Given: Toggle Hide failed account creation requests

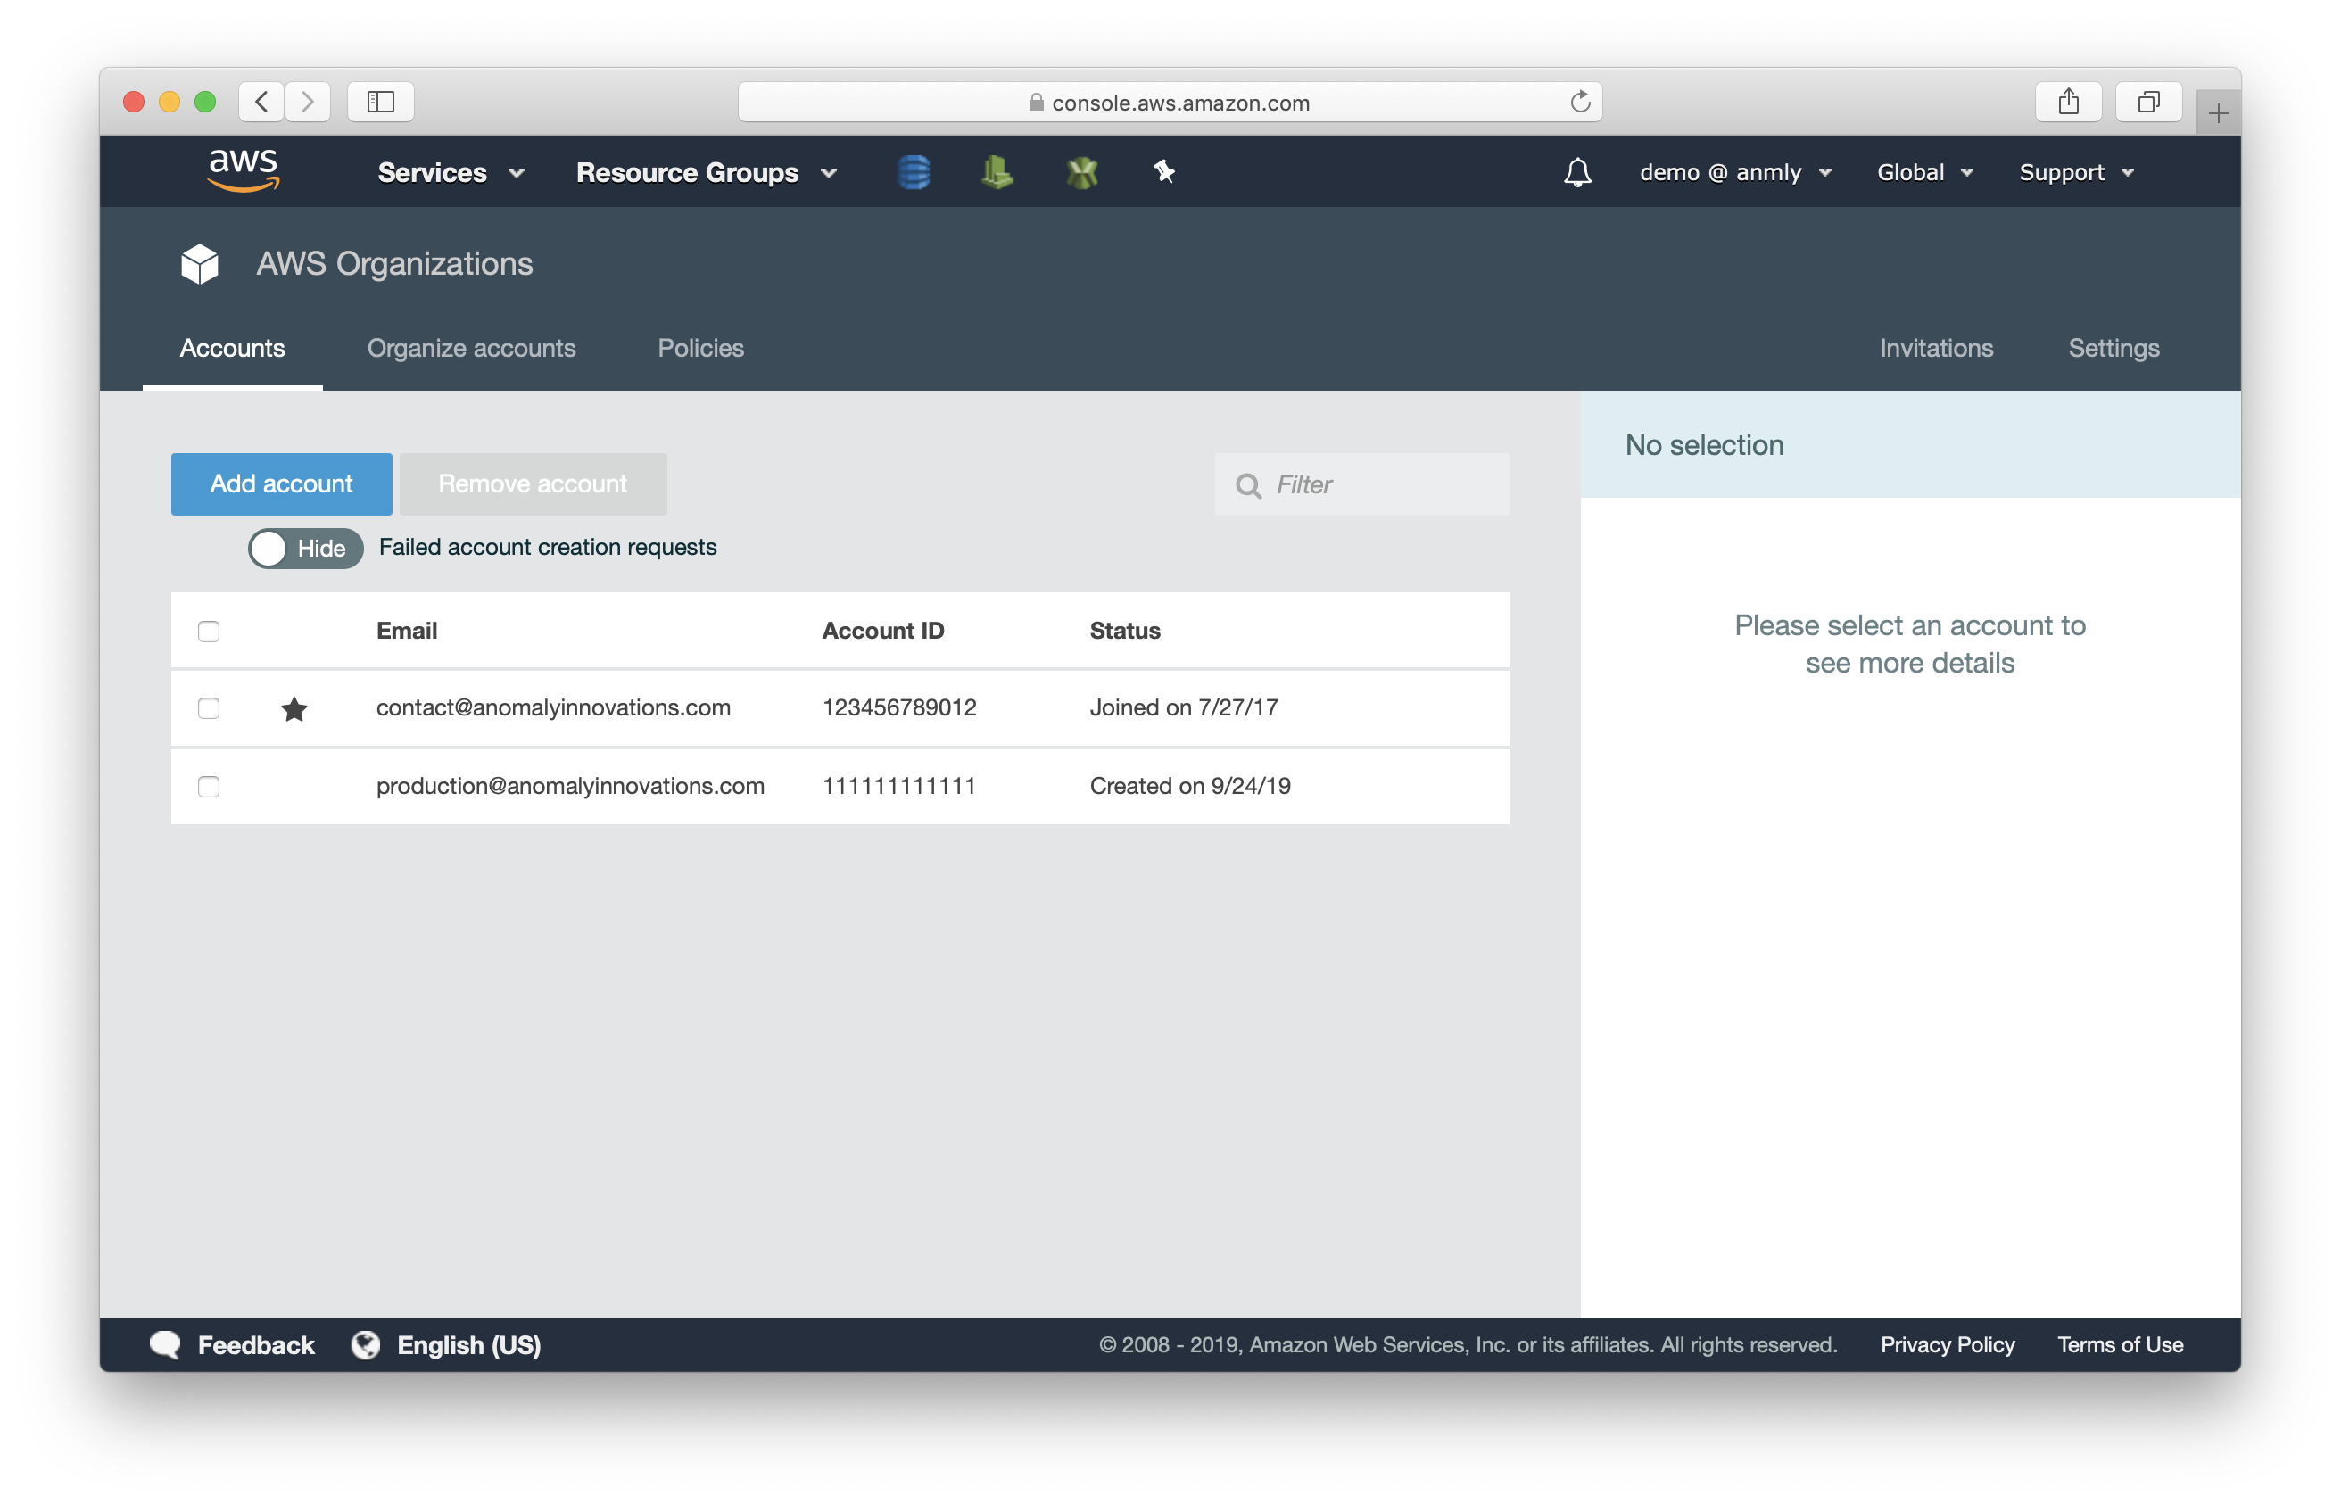Looking at the screenshot, I should [303, 546].
